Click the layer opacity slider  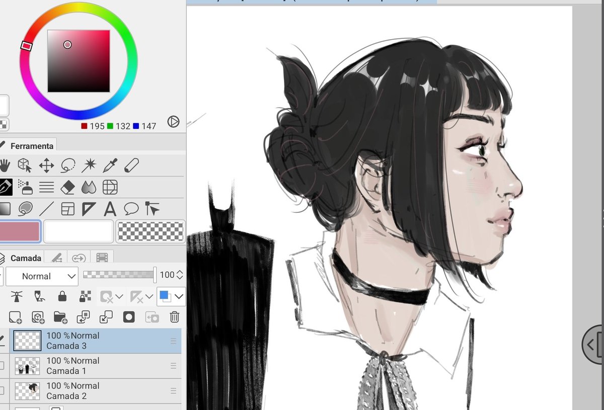(120, 275)
